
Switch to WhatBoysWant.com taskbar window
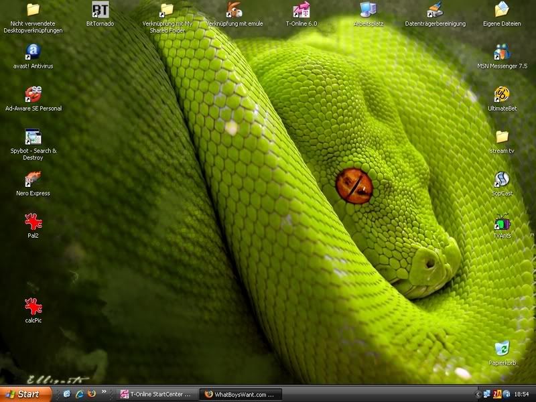pyautogui.click(x=241, y=394)
